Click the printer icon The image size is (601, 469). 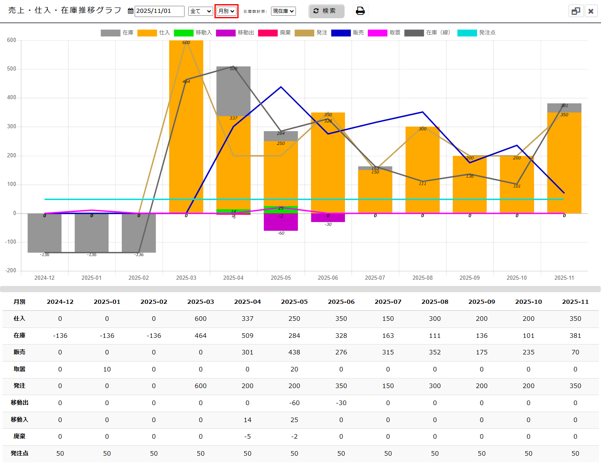360,11
